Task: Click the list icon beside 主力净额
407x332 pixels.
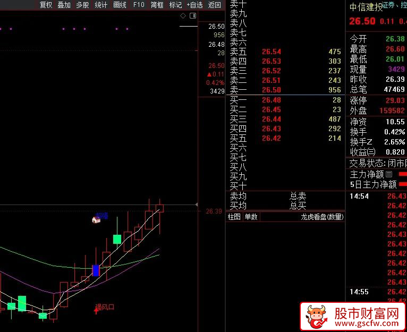Action: point(389,174)
